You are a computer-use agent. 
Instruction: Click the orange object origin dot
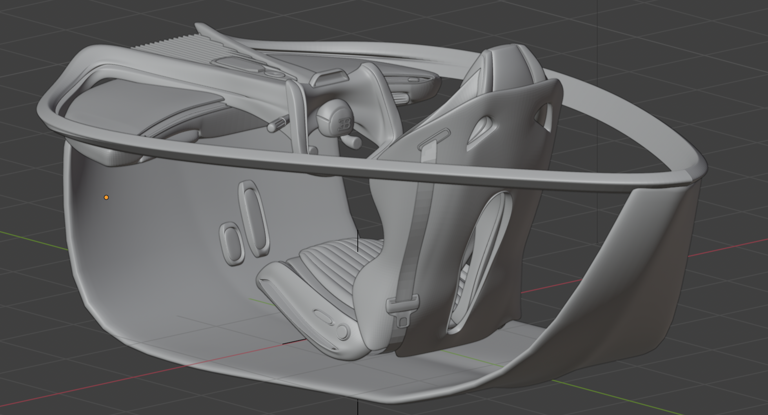(106, 197)
